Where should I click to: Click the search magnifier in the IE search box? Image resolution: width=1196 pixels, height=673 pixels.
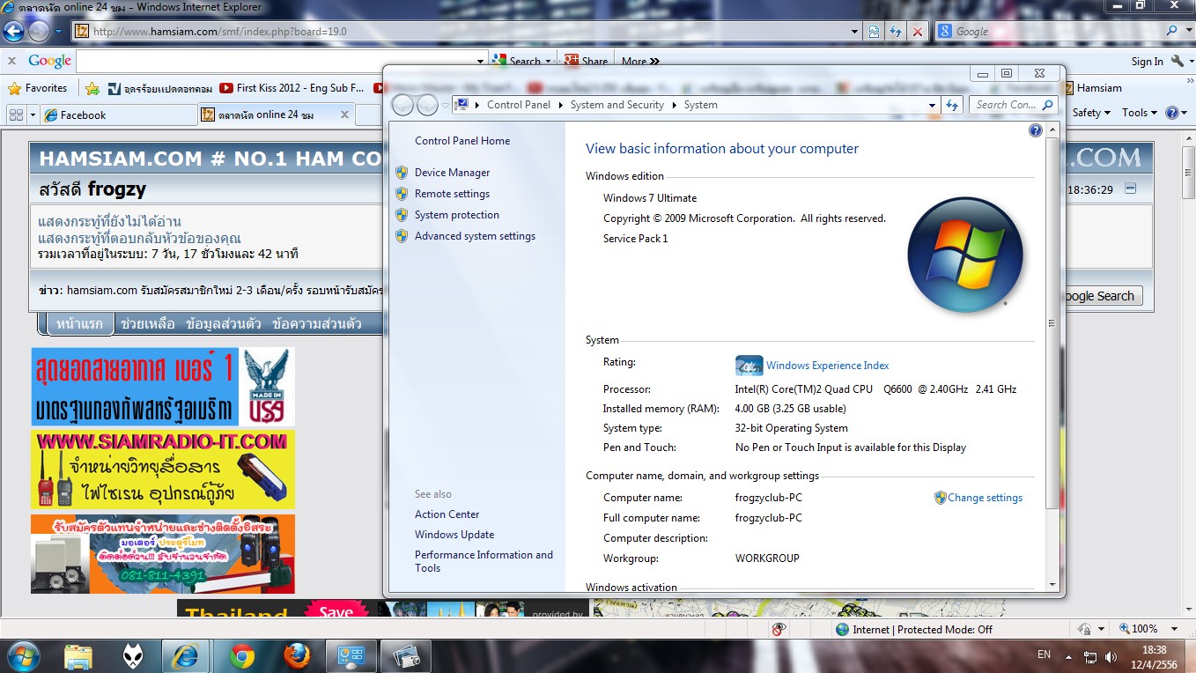coord(1172,31)
